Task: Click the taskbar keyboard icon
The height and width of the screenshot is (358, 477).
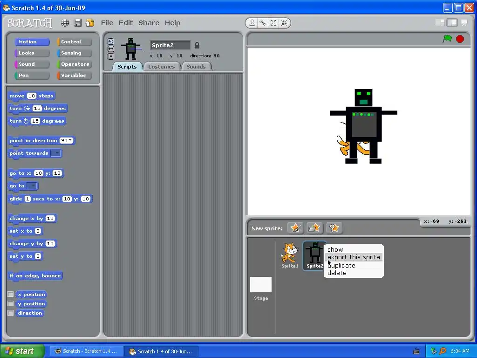Action: tap(416, 351)
